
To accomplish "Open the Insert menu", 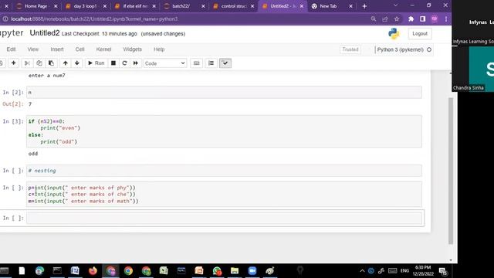I will pos(57,49).
